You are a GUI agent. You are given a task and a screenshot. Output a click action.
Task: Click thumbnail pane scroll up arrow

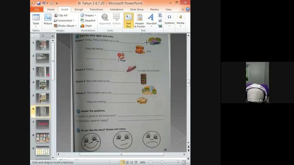coord(53,40)
